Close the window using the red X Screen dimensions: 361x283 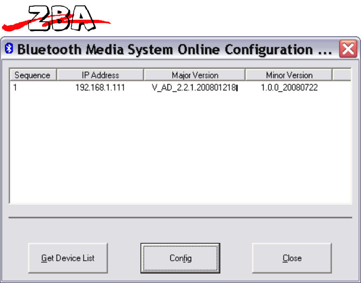pos(348,49)
